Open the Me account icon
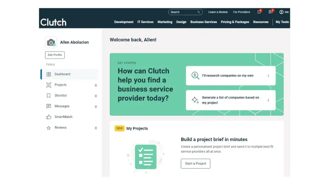The width and height of the screenshot is (329, 185). pyautogui.click(x=281, y=12)
